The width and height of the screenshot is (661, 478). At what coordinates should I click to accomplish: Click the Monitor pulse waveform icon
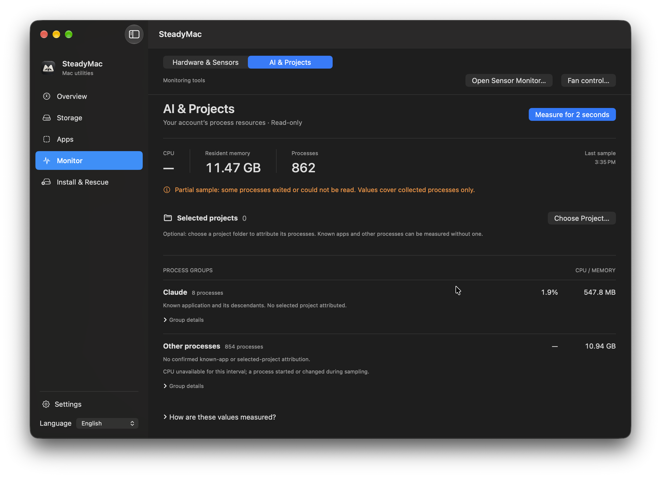click(47, 161)
